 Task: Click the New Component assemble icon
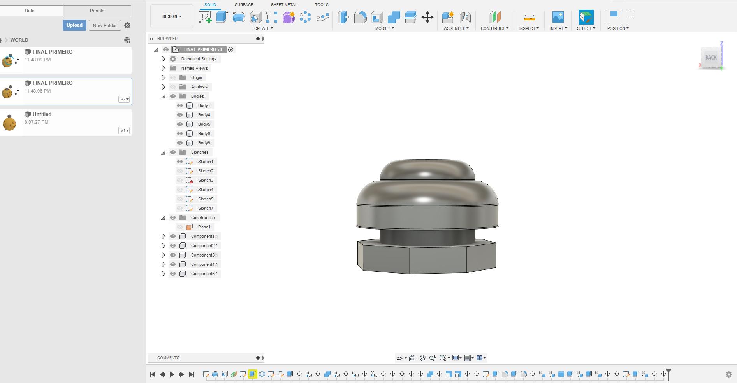(x=448, y=17)
